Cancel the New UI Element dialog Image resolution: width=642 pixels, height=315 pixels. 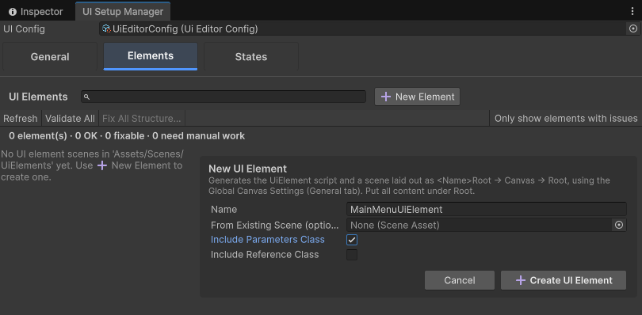click(460, 280)
